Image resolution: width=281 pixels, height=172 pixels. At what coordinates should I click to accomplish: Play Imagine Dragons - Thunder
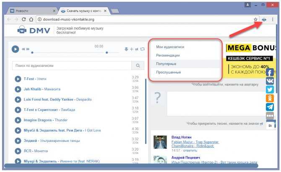(x=18, y=120)
